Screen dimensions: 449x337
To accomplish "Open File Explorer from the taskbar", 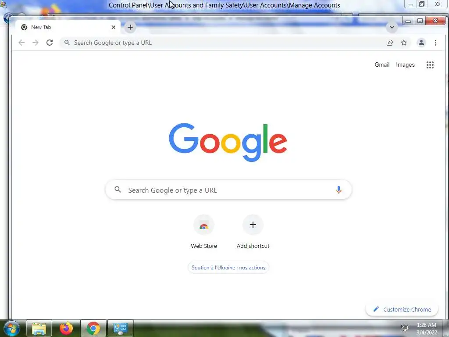I will [x=39, y=328].
